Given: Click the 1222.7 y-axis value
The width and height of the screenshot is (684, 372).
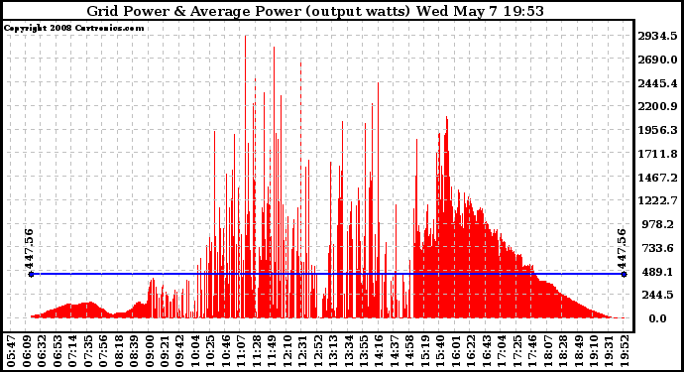Looking at the screenshot, I should (x=657, y=200).
